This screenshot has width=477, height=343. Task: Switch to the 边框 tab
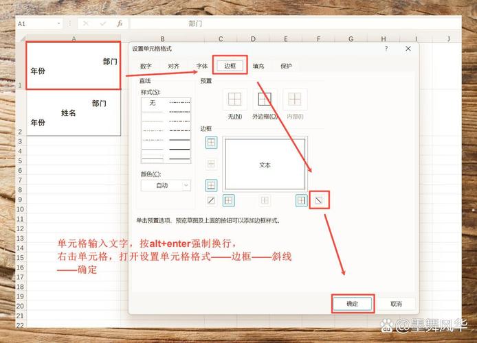[230, 66]
